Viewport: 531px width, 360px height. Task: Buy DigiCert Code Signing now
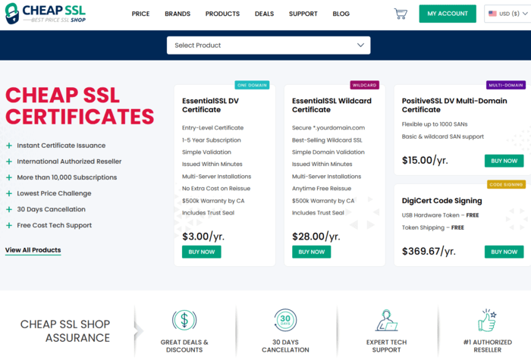(504, 252)
